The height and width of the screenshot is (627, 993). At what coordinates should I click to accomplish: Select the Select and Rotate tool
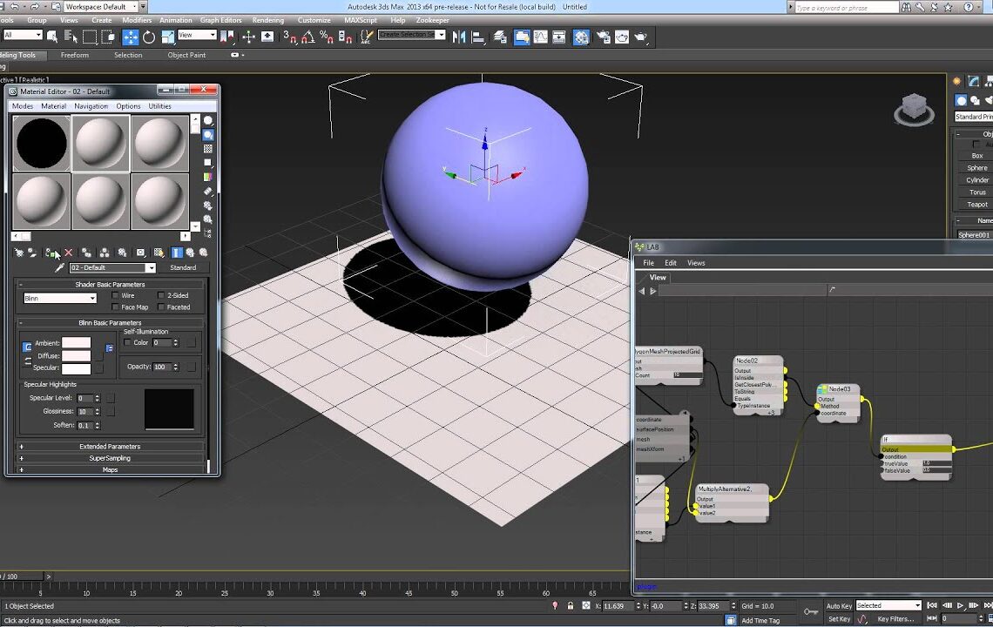click(x=148, y=37)
